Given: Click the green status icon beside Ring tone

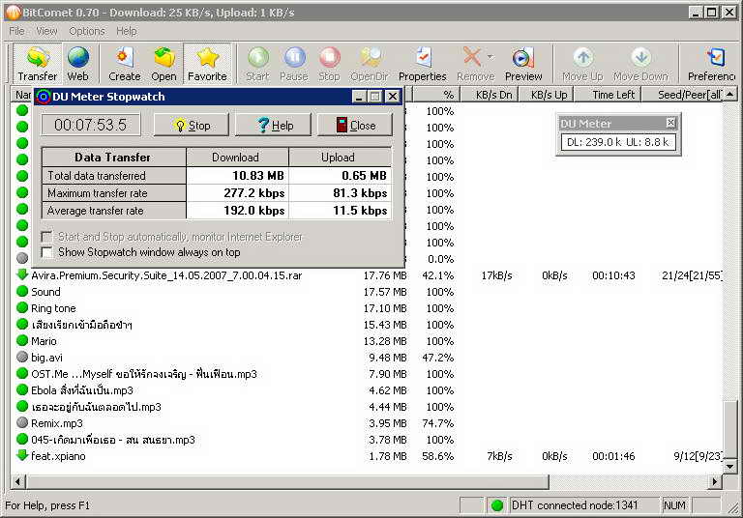Looking at the screenshot, I should pos(22,307).
